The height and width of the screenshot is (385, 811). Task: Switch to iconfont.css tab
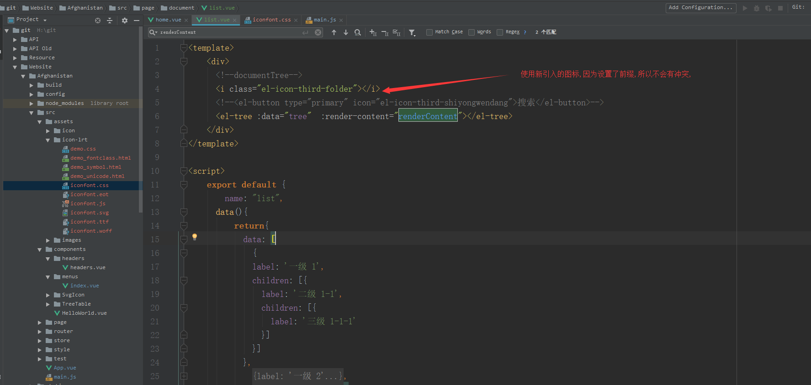click(x=271, y=20)
